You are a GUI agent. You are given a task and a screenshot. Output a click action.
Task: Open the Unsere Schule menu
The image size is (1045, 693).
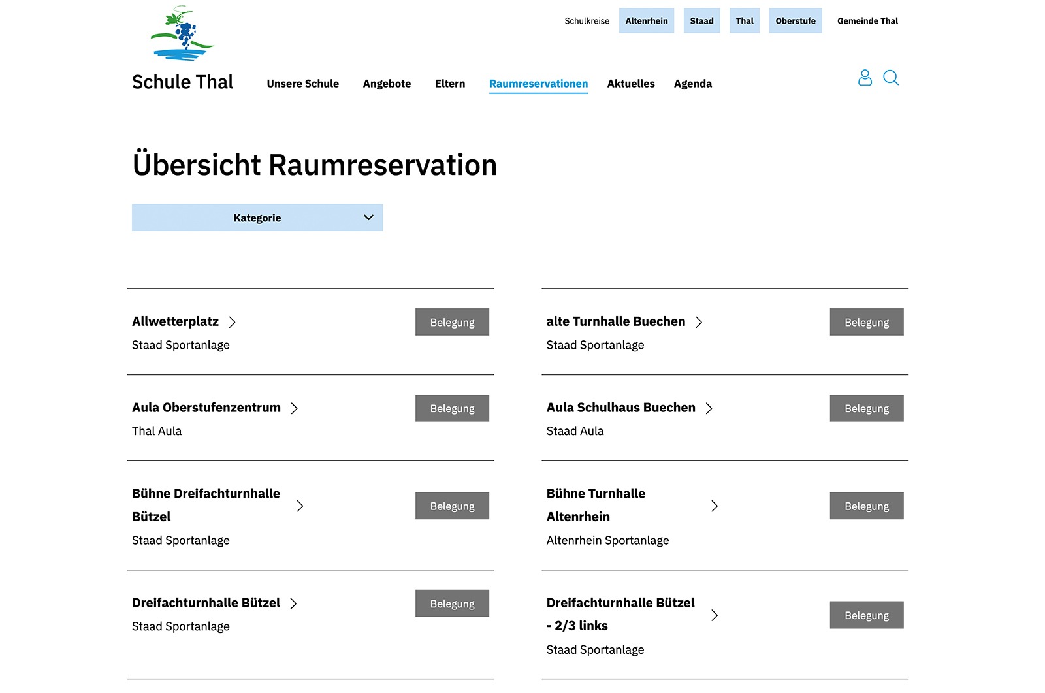(302, 84)
